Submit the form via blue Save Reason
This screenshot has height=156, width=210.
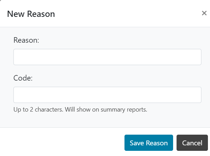(149, 143)
